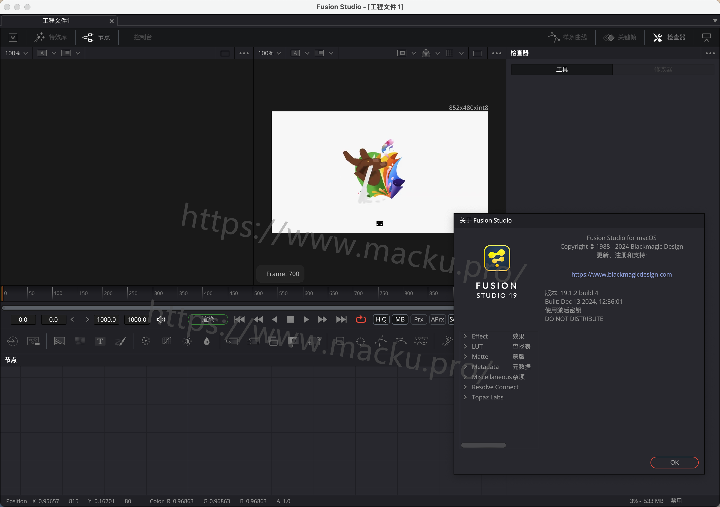
Task: Click the Render button
Action: [x=208, y=319]
